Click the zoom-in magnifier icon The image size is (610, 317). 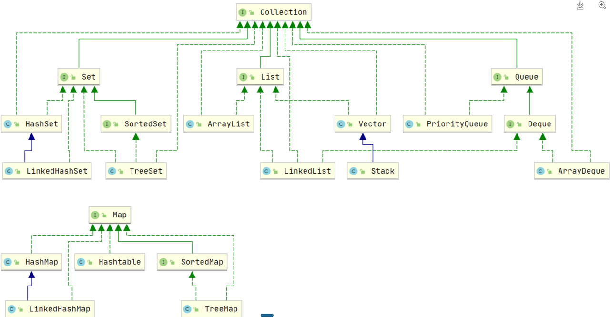click(x=602, y=5)
